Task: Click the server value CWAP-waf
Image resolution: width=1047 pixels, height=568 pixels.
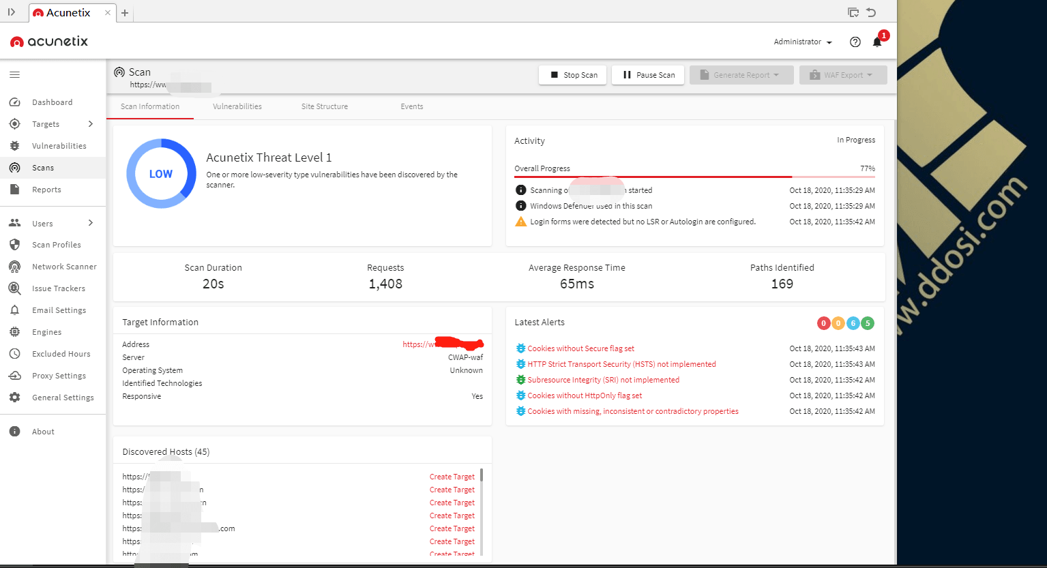Action: 465,357
